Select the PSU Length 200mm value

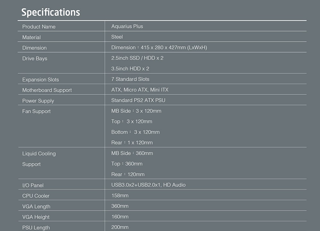click(120, 227)
